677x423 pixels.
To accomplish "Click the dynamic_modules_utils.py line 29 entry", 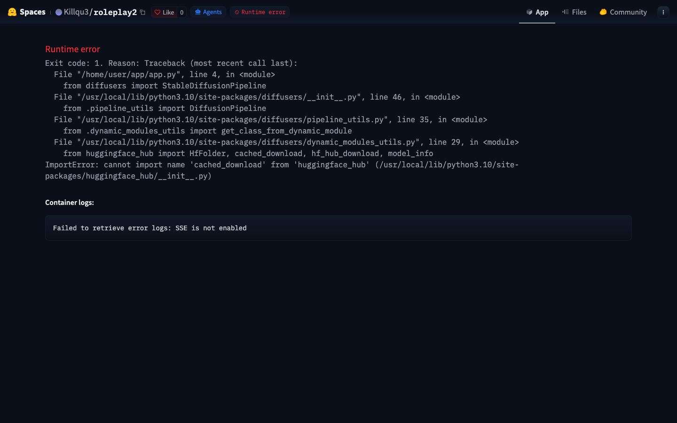I will pyautogui.click(x=286, y=142).
